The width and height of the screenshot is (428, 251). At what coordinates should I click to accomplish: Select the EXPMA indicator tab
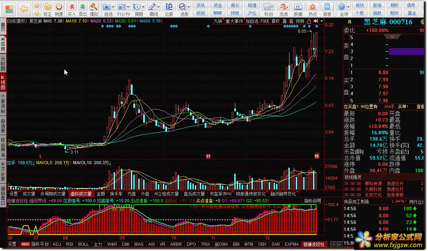292,244
